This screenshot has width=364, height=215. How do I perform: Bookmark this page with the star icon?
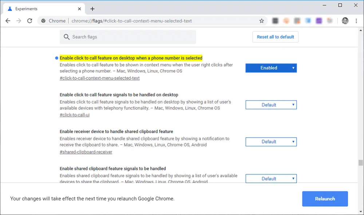tap(262, 21)
